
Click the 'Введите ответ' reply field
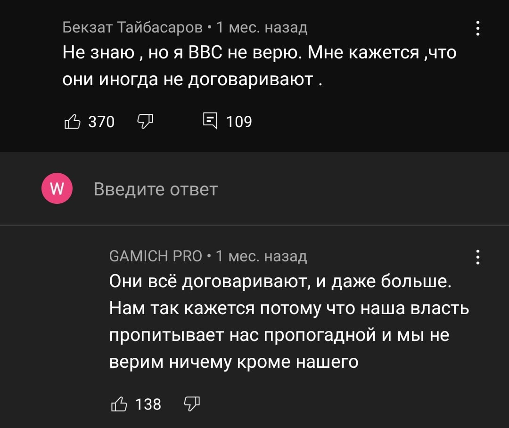[x=156, y=189]
